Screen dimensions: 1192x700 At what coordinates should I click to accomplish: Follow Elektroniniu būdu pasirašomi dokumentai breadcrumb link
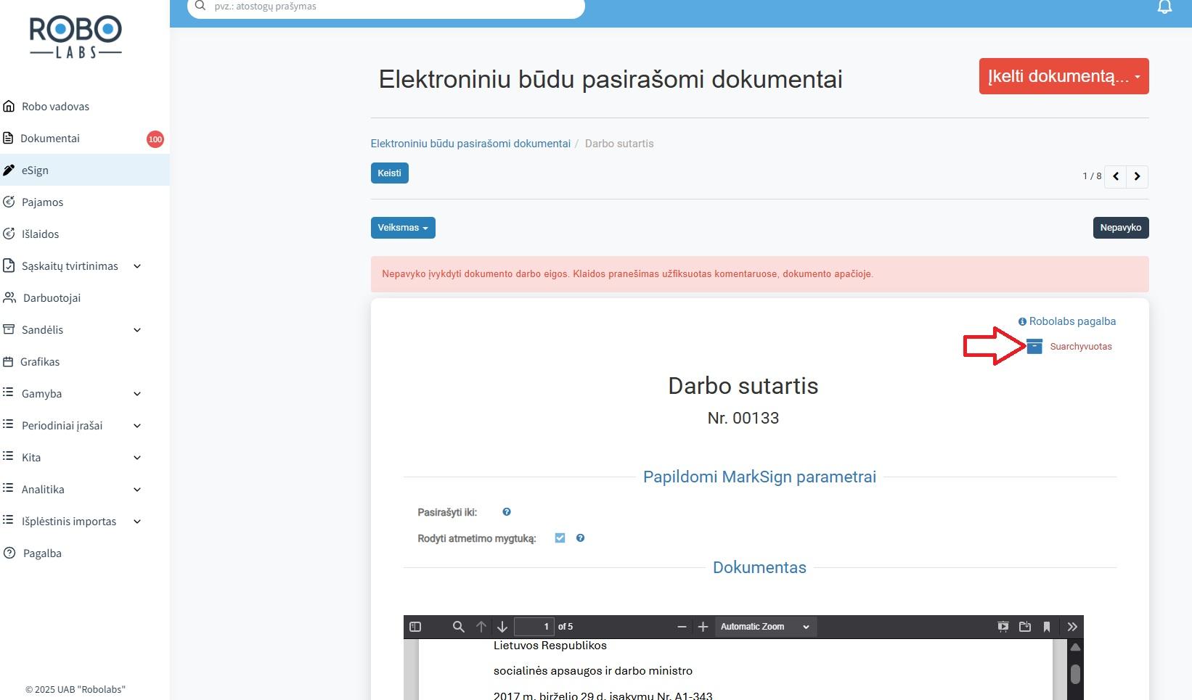470,144
